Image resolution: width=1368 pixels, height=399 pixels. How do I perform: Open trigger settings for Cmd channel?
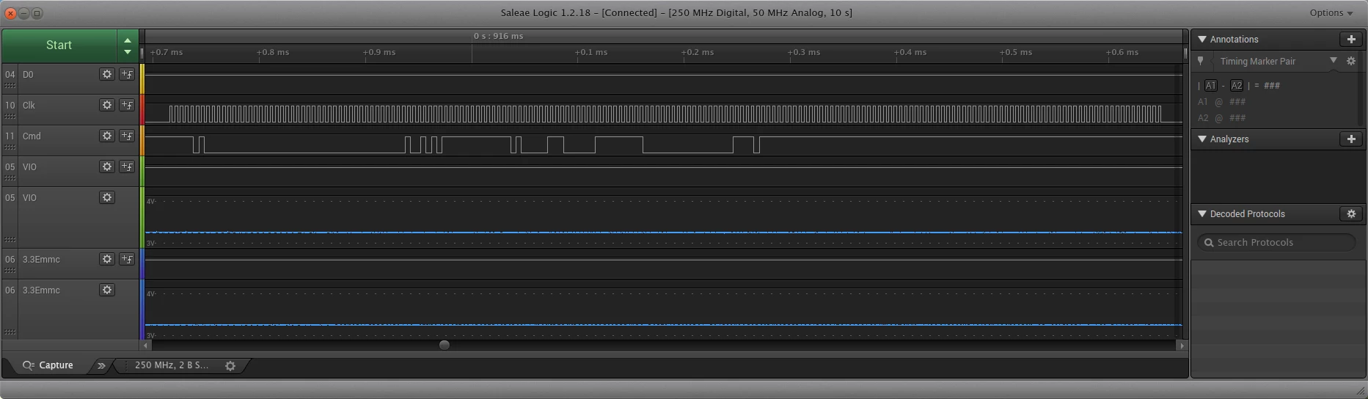point(127,136)
